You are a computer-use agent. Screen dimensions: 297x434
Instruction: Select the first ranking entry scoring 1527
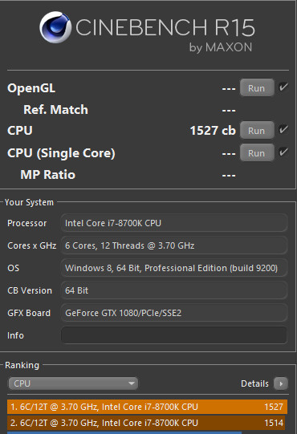pyautogui.click(x=147, y=407)
